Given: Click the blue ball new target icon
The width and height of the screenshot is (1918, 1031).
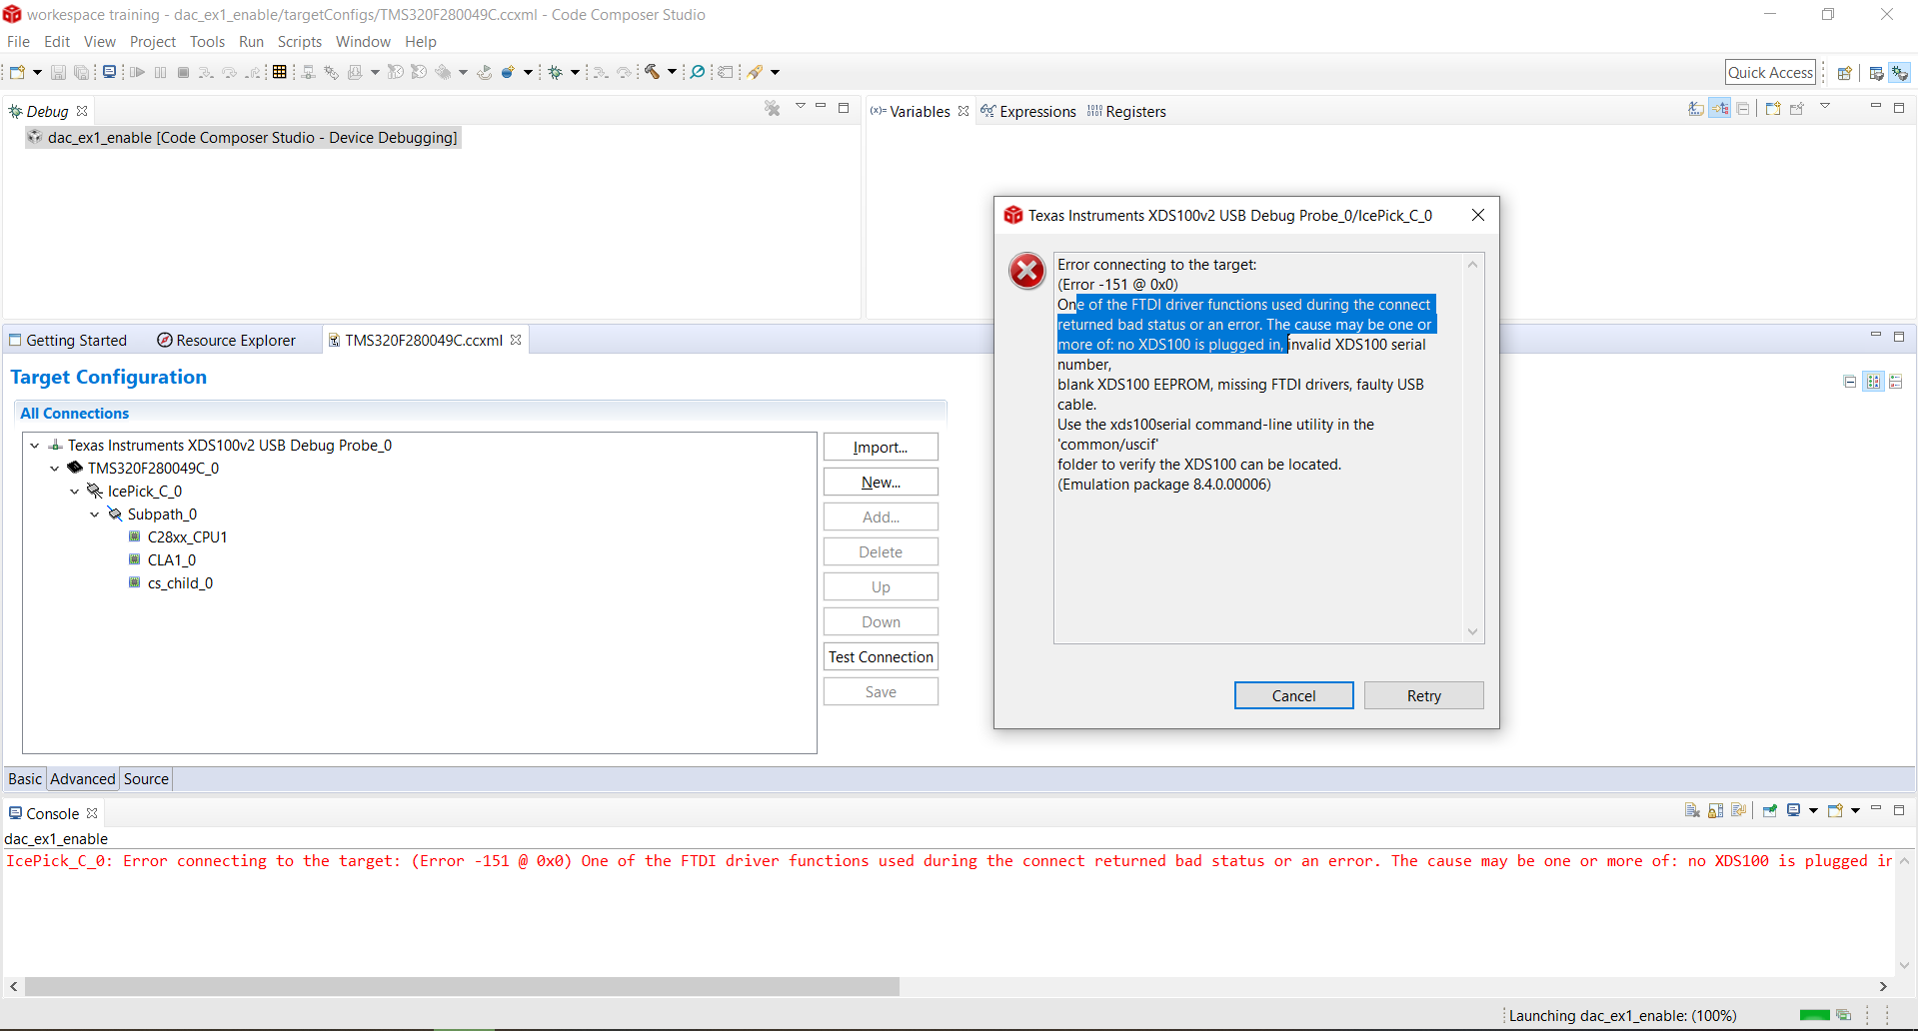Looking at the screenshot, I should coord(508,72).
